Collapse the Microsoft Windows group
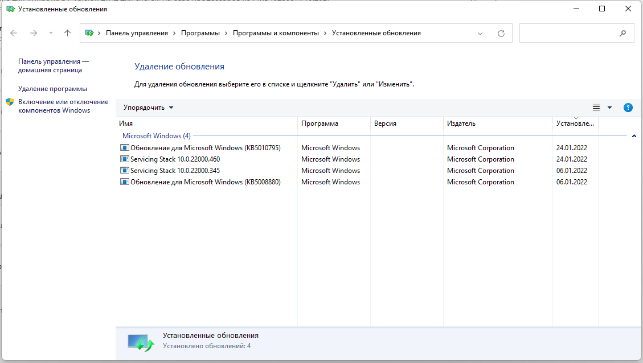This screenshot has height=363, width=643. click(634, 136)
